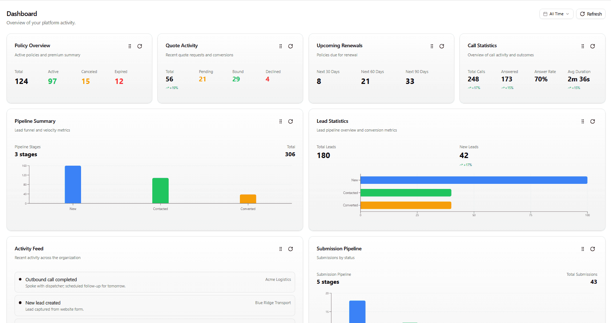
Task: Click the Lead Statistics drag handle
Action: (583, 121)
